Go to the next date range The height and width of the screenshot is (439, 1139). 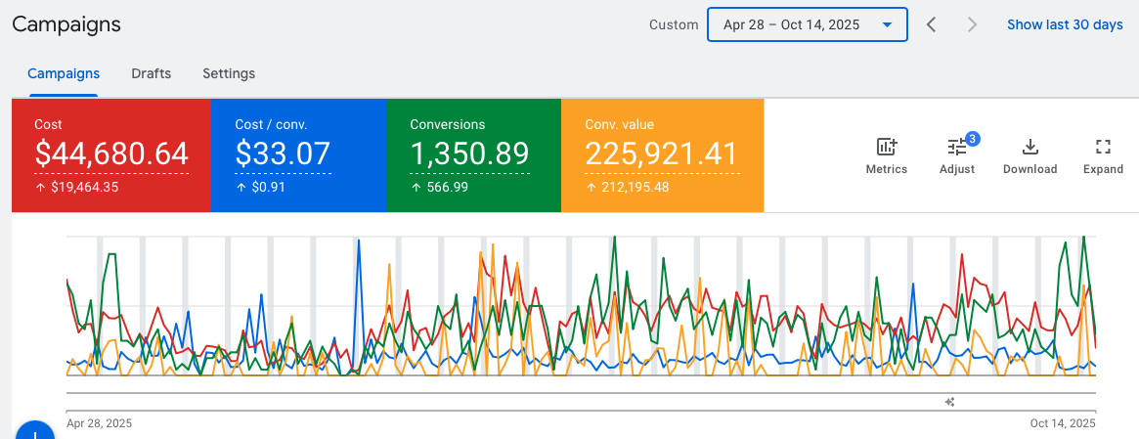pyautogui.click(x=972, y=24)
